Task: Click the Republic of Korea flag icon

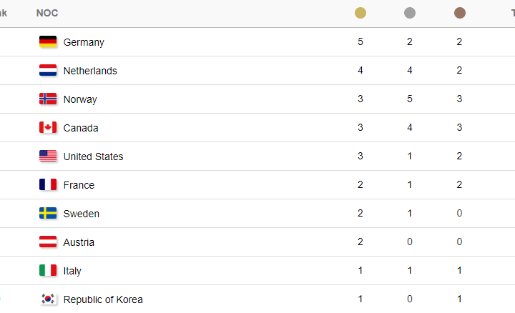Action: pyautogui.click(x=48, y=299)
